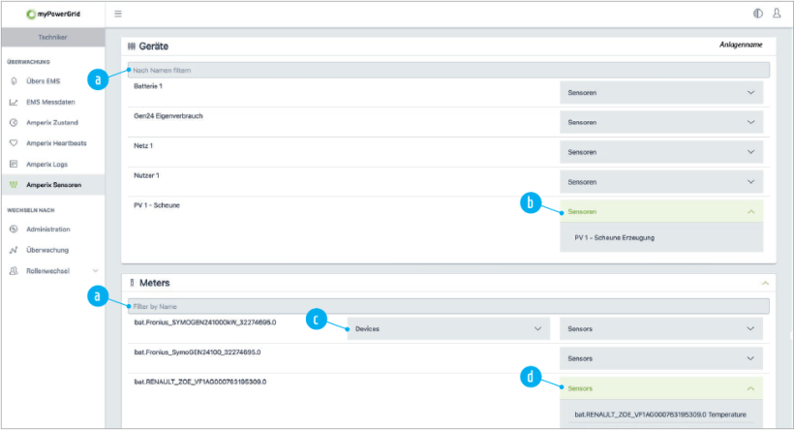Click the Nach Namen filtern field
The width and height of the screenshot is (794, 430).
click(x=447, y=71)
